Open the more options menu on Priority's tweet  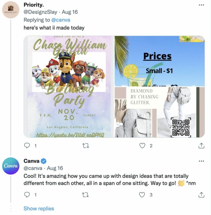202,5
